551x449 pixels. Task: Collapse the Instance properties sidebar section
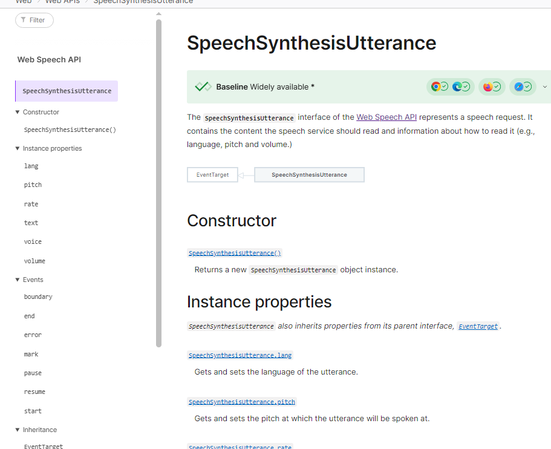18,148
